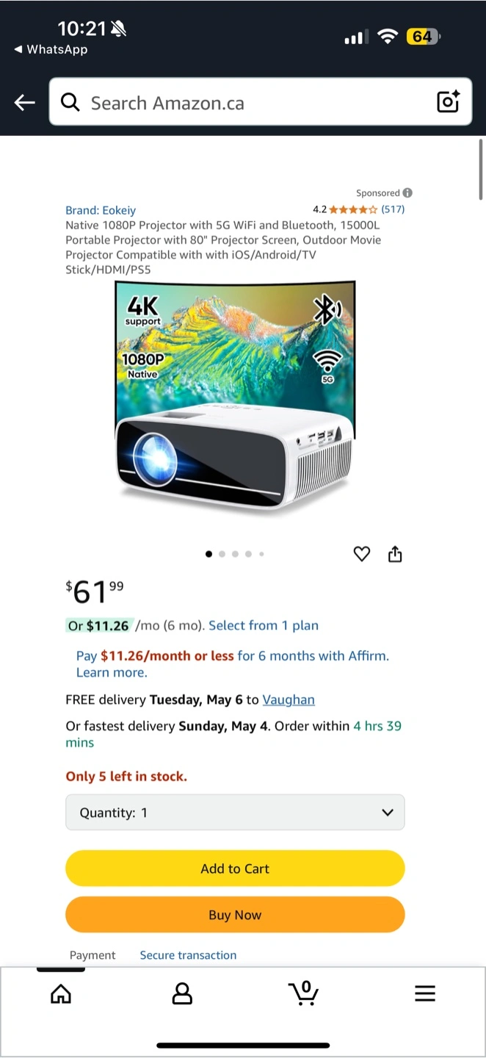486x1058 pixels.
Task: Click the Add to Cart button
Action: click(x=235, y=868)
